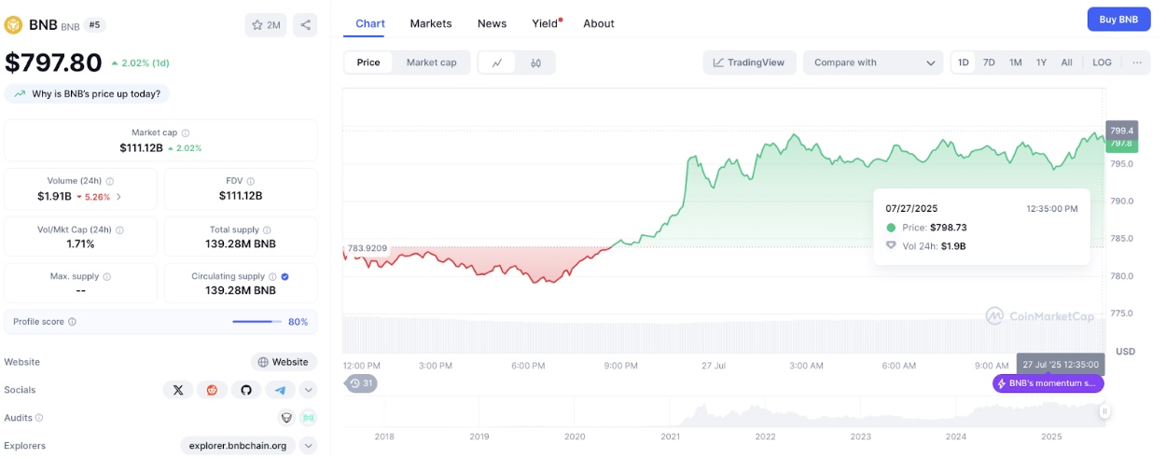
Task: Select the All time range
Action: point(1066,63)
